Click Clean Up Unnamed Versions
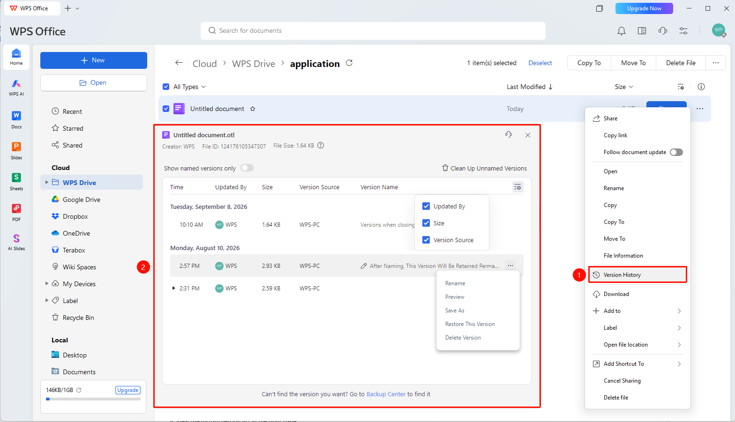 [x=485, y=168]
